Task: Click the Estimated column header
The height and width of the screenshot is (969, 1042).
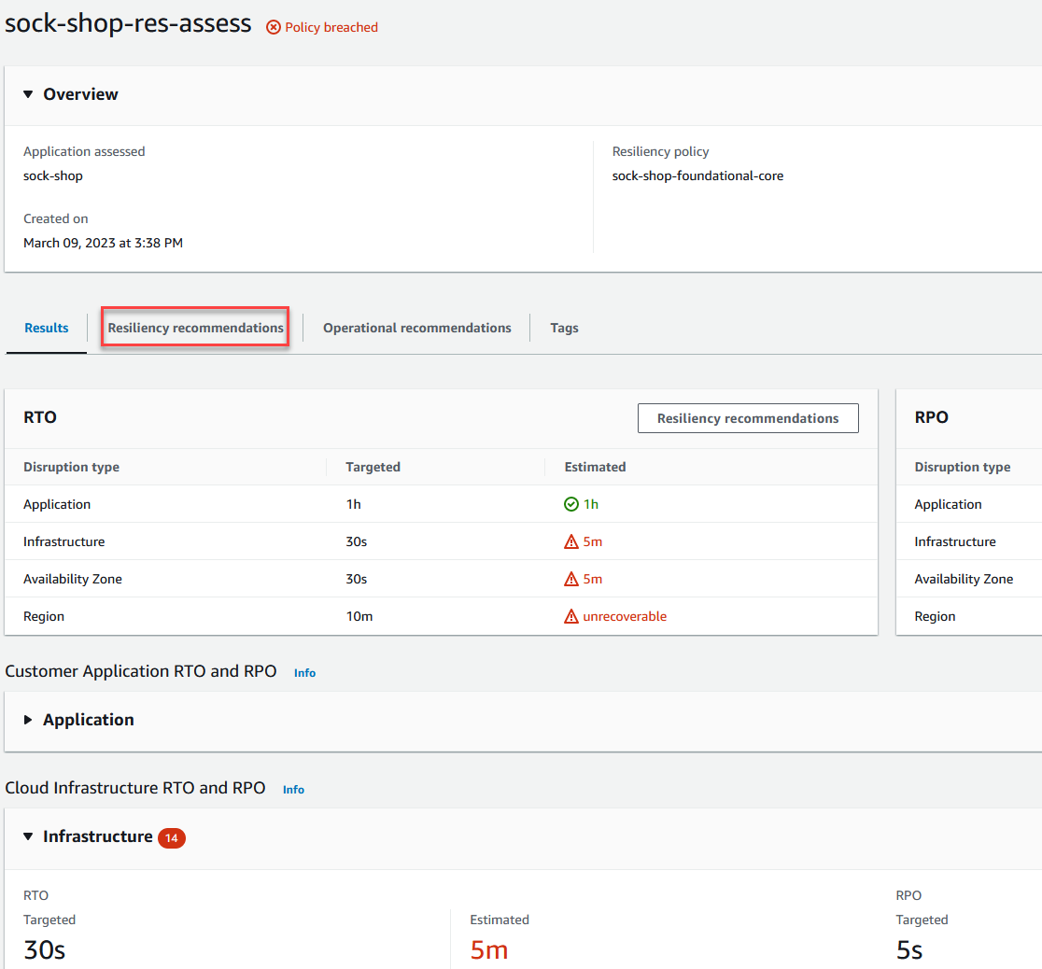Action: coord(595,467)
